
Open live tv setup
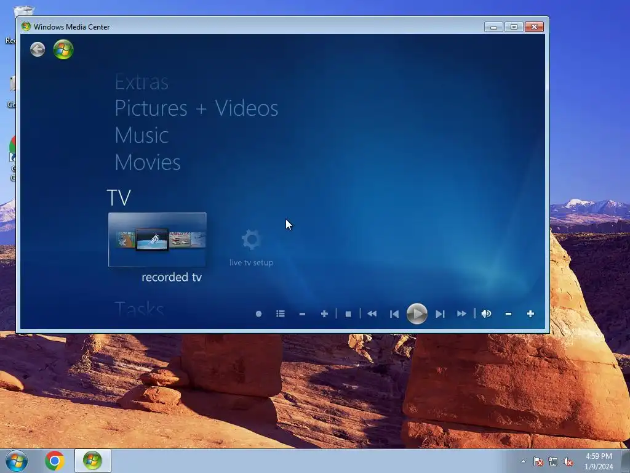click(252, 248)
